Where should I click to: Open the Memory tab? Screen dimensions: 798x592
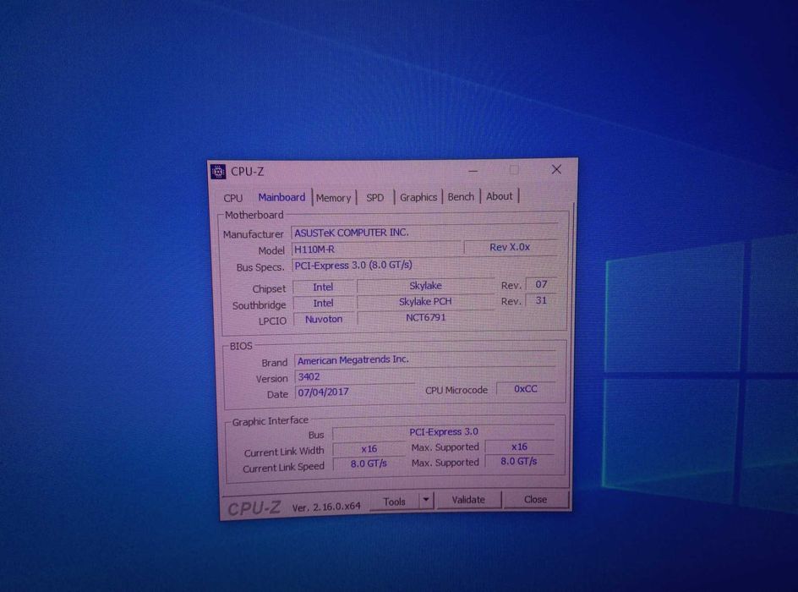coord(334,198)
